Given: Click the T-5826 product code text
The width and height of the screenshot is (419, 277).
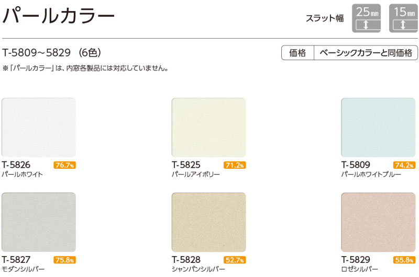Looking at the screenshot, I should point(16,165).
